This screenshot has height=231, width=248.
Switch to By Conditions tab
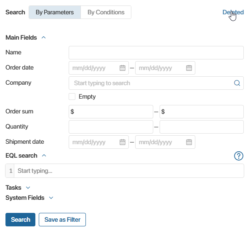[106, 12]
